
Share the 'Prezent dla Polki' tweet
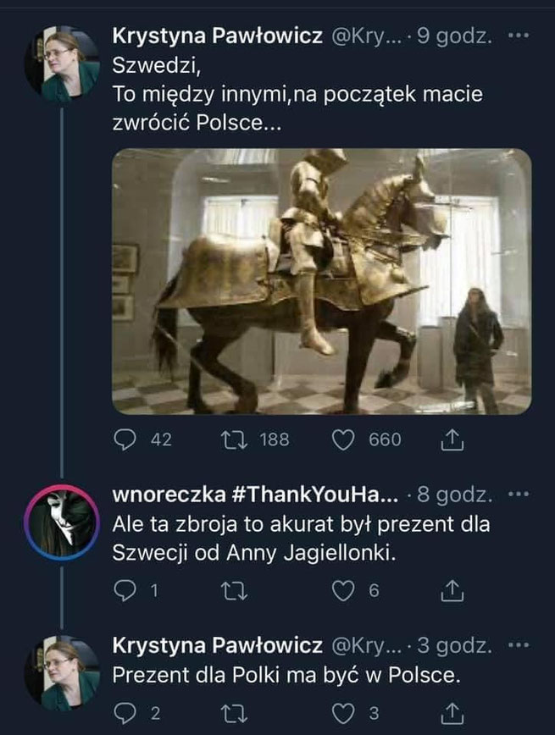click(452, 715)
